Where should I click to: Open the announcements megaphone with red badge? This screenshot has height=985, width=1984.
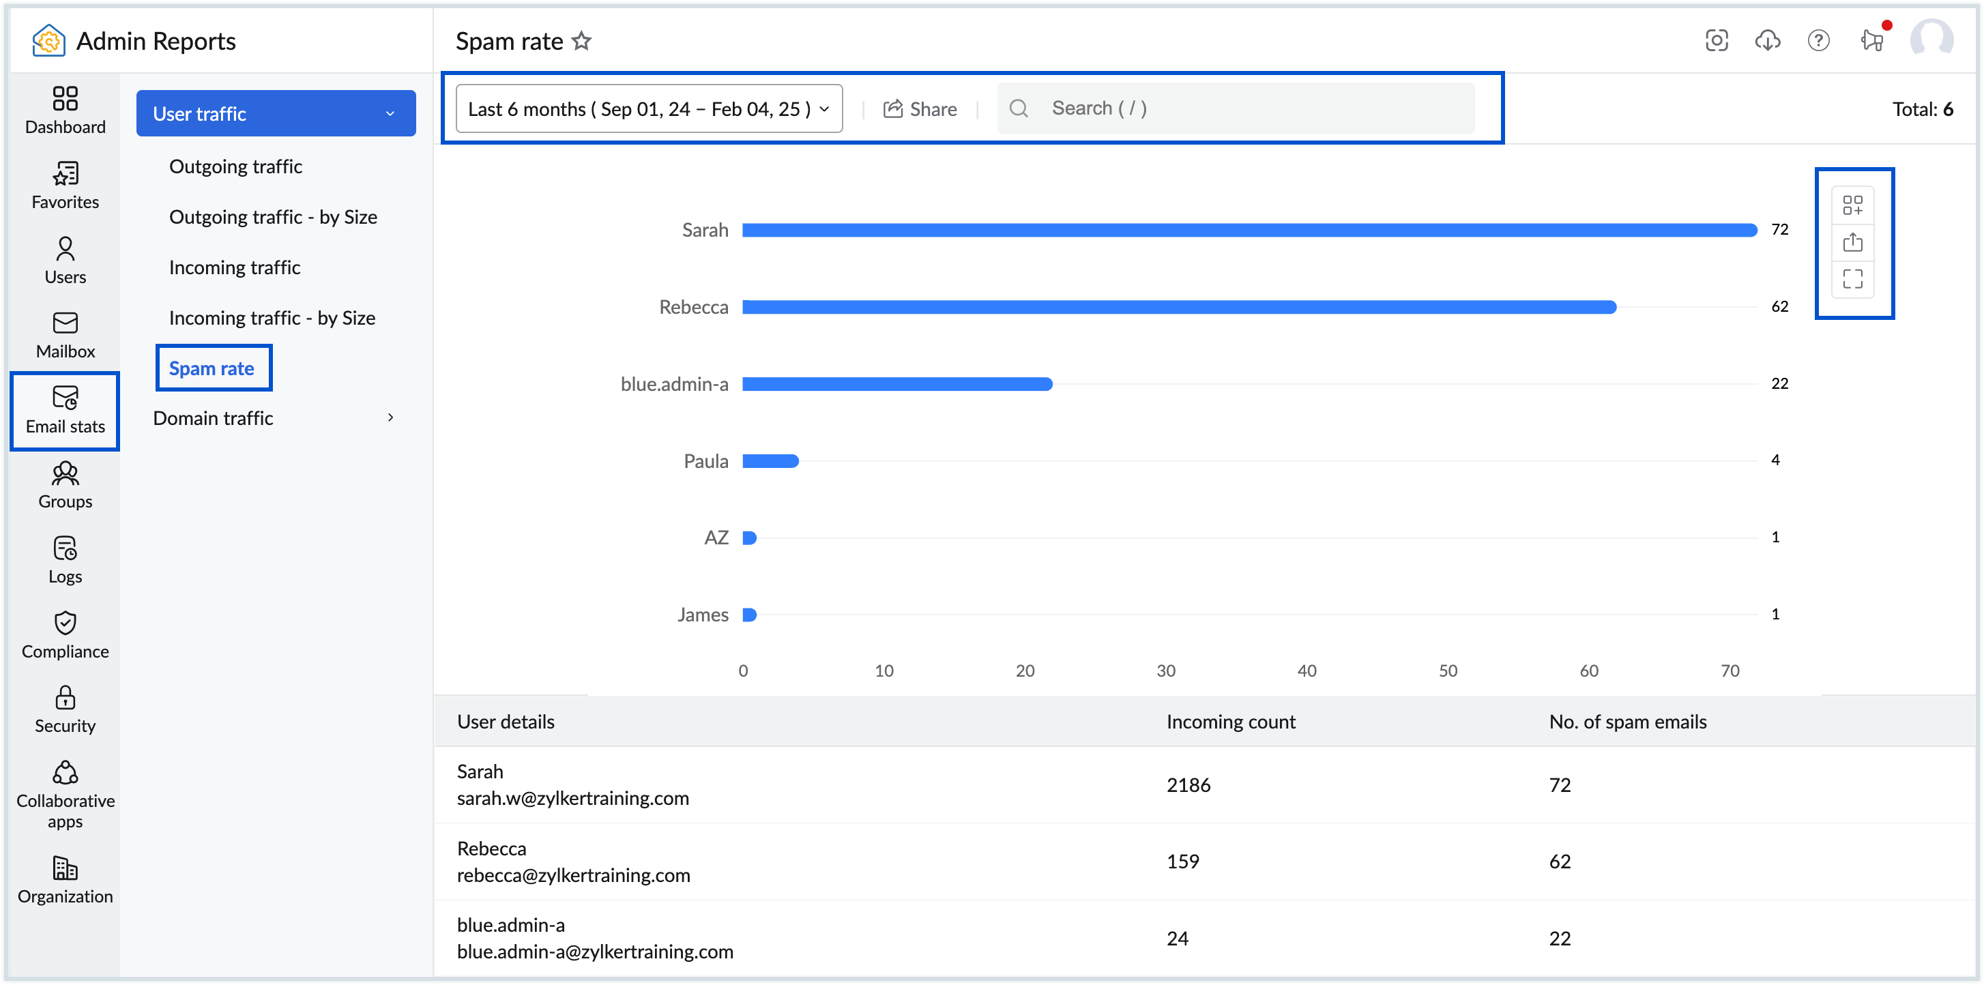pos(1871,40)
